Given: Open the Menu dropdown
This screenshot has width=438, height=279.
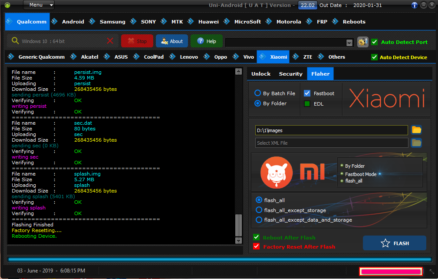Looking at the screenshot, I should tap(39, 5).
